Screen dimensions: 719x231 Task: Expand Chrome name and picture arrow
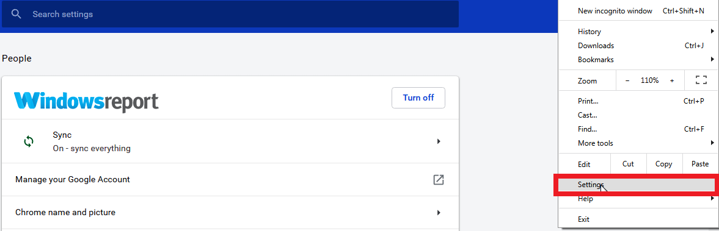point(439,212)
